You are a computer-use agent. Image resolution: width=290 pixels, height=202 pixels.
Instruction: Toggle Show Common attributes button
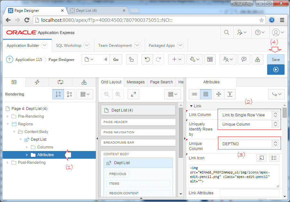pos(195,94)
